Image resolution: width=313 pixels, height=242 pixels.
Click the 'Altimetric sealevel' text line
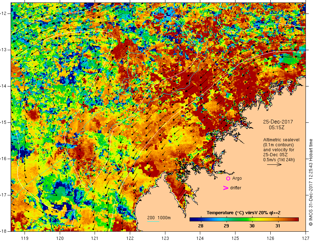pyautogui.click(x=281, y=140)
